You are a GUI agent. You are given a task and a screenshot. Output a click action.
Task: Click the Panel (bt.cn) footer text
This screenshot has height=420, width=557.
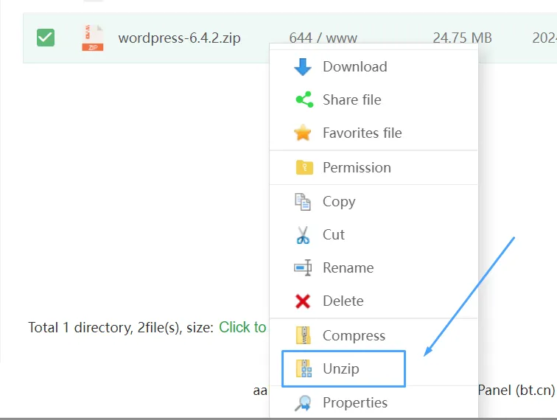coord(516,390)
